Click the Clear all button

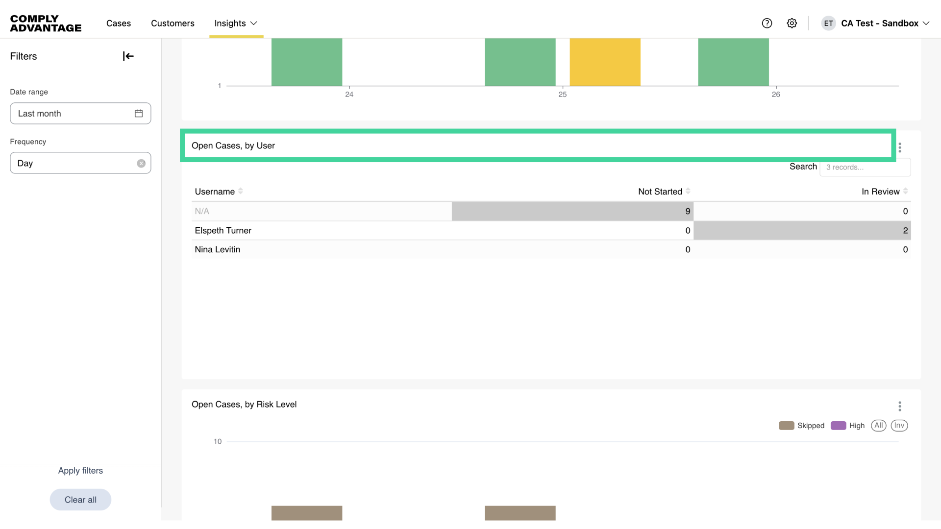coord(80,500)
